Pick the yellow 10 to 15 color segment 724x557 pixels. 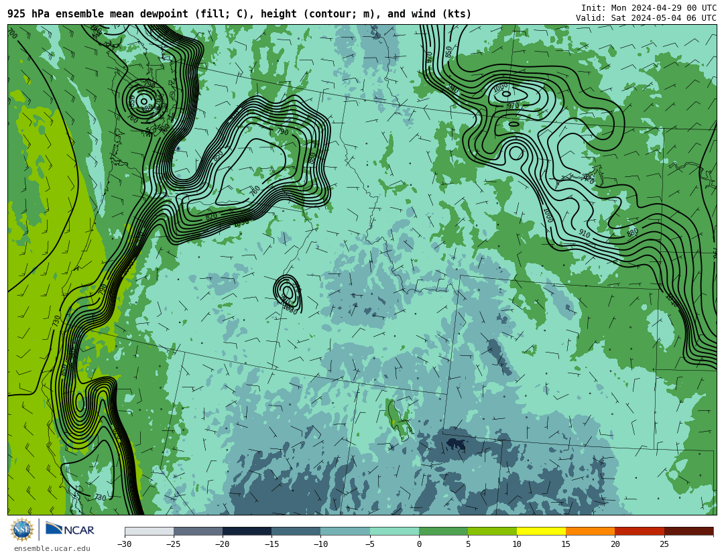tap(541, 532)
